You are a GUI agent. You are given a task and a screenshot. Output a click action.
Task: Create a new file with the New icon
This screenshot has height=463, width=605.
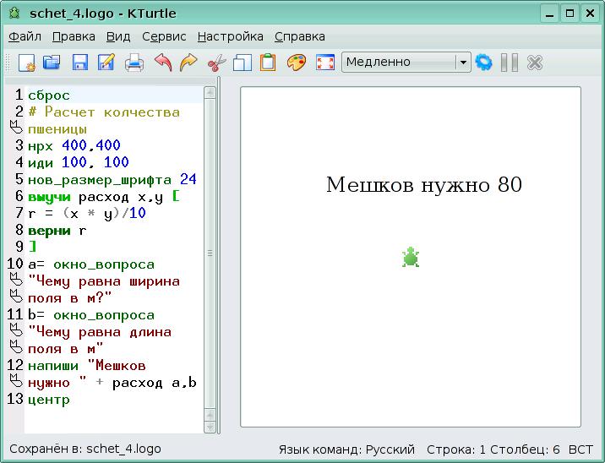26,63
